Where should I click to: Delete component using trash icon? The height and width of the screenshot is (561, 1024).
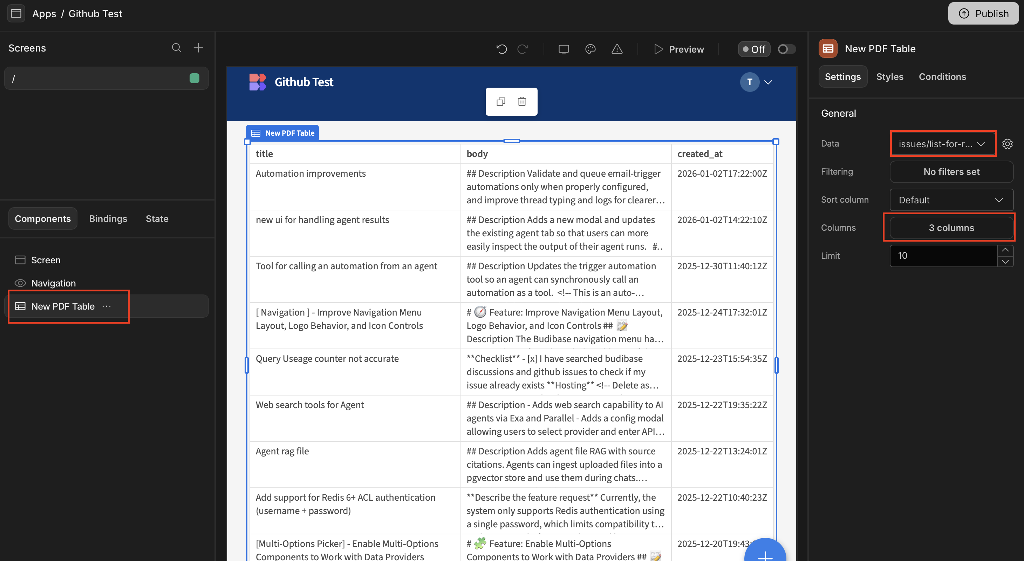[x=522, y=102]
